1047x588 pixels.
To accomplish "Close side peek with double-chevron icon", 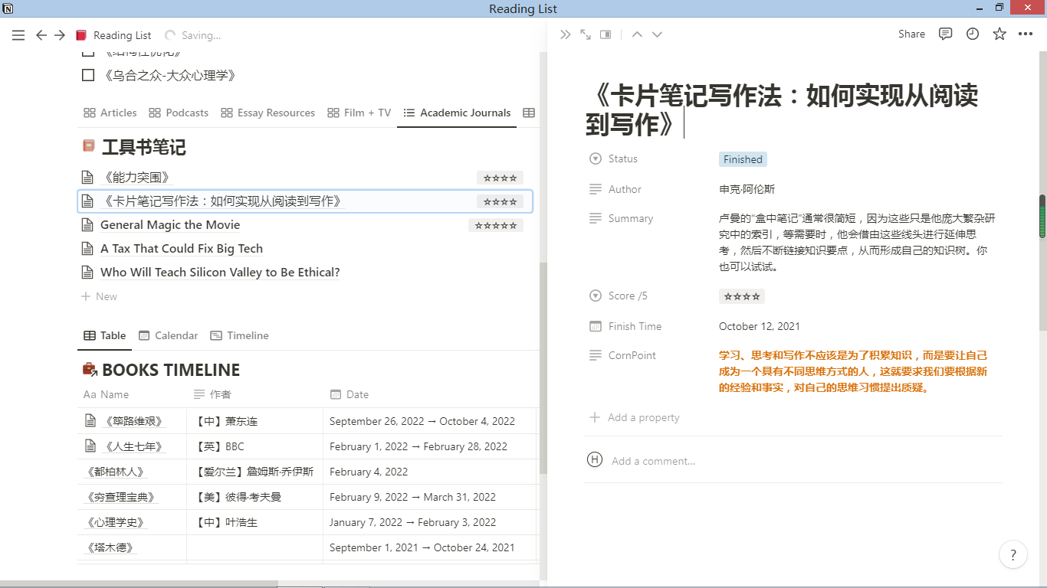I will (566, 34).
